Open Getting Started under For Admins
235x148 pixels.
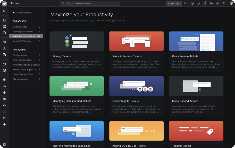(x=26, y=55)
